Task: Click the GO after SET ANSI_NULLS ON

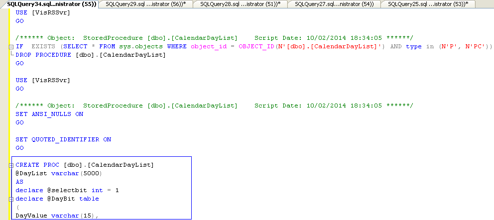Action: (19, 122)
